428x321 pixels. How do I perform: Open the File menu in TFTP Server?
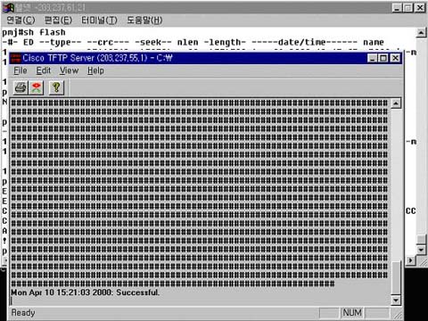[21, 70]
